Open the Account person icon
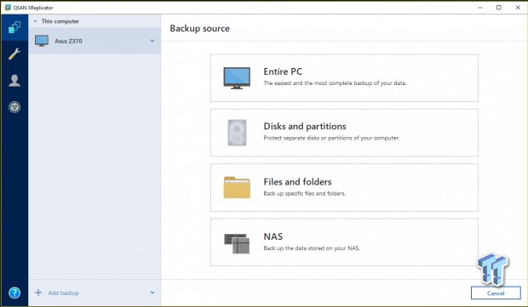Viewport: 528px width, 307px height. (14, 81)
